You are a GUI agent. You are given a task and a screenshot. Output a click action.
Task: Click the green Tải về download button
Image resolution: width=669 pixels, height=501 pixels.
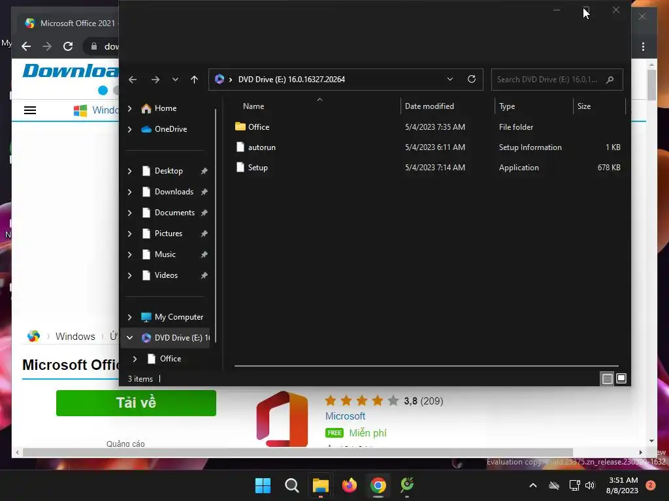pyautogui.click(x=136, y=403)
